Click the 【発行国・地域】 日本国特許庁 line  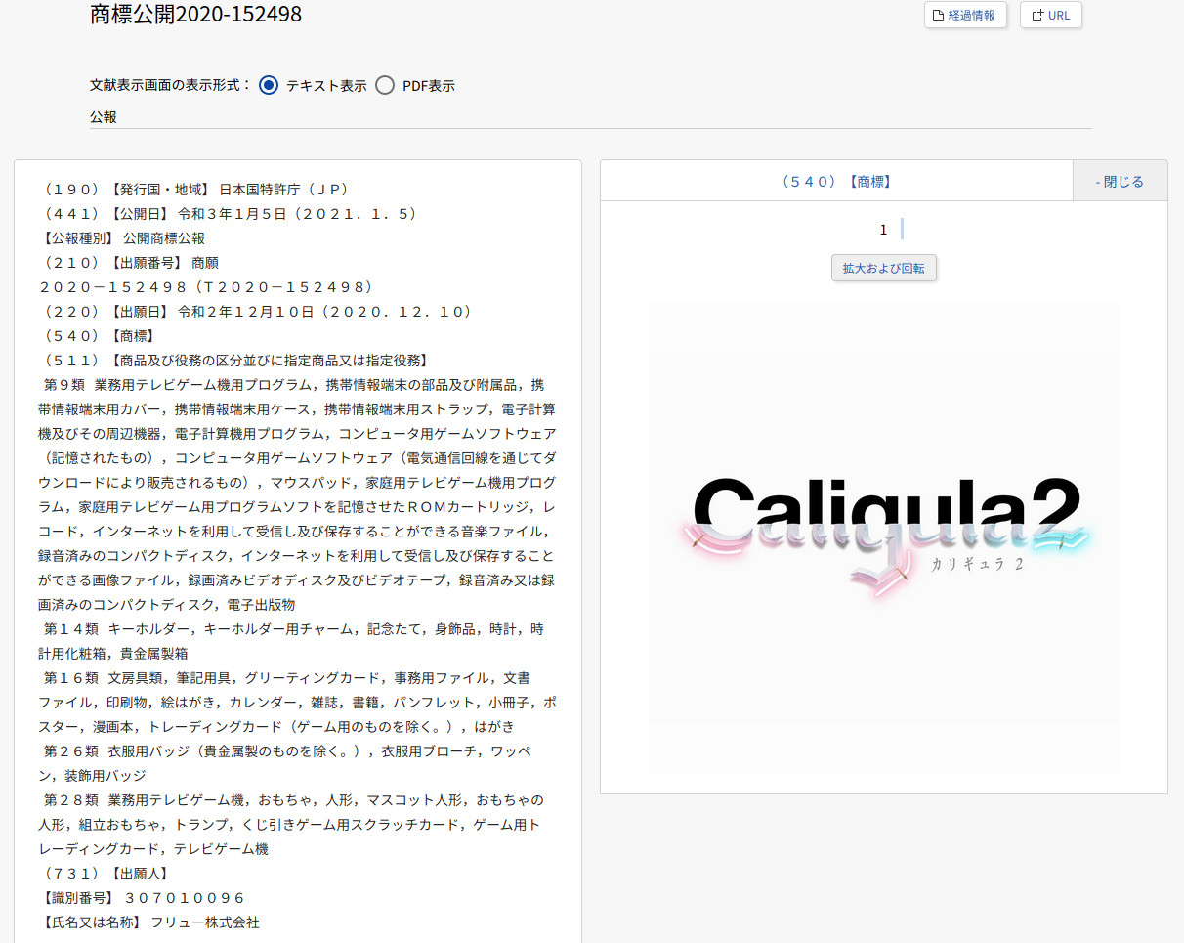click(x=193, y=190)
